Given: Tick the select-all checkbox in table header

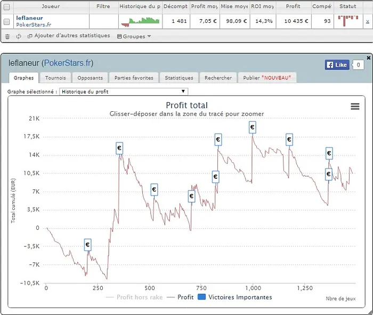Looking at the screenshot, I should tap(7, 7).
